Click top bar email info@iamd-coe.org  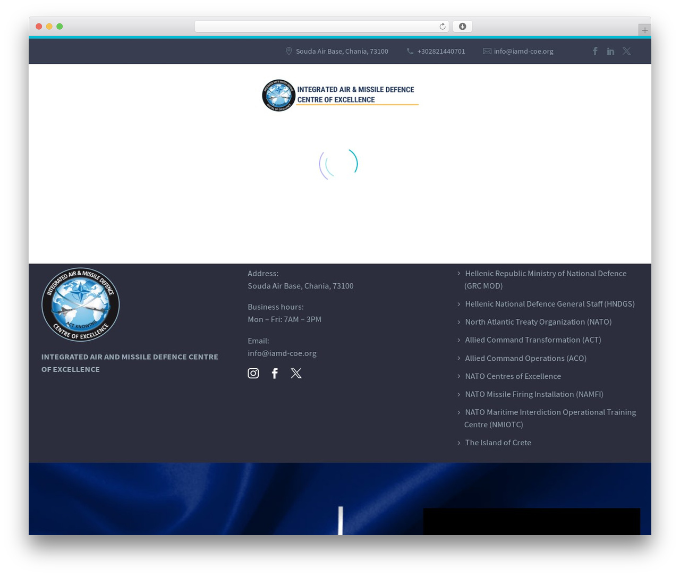pos(524,51)
